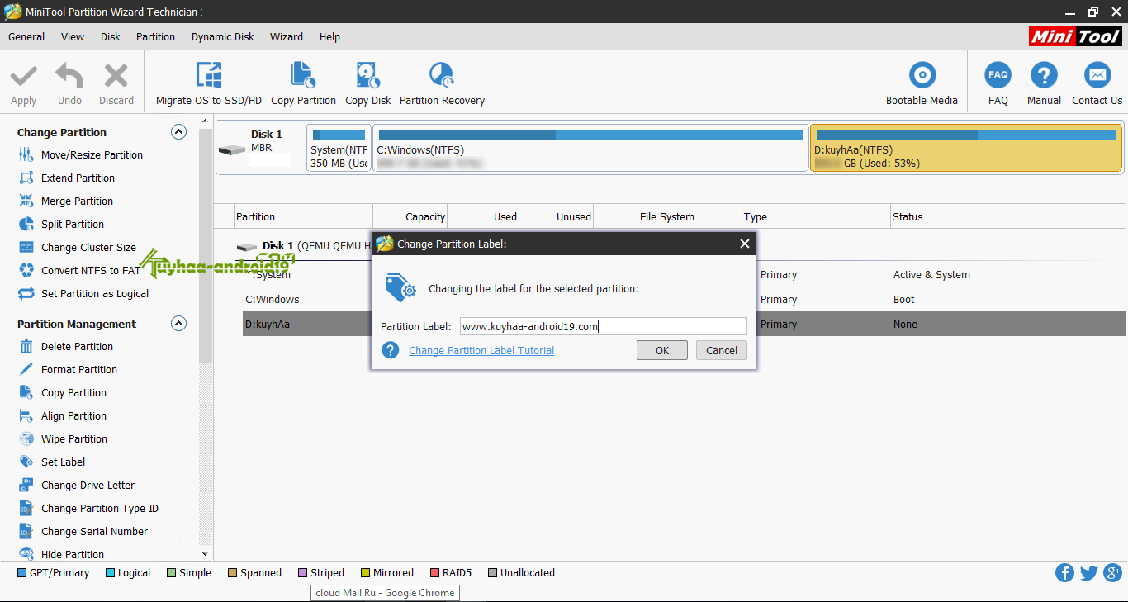Select the Disk 1 MBR disk header
1128x602 pixels.
(x=260, y=148)
